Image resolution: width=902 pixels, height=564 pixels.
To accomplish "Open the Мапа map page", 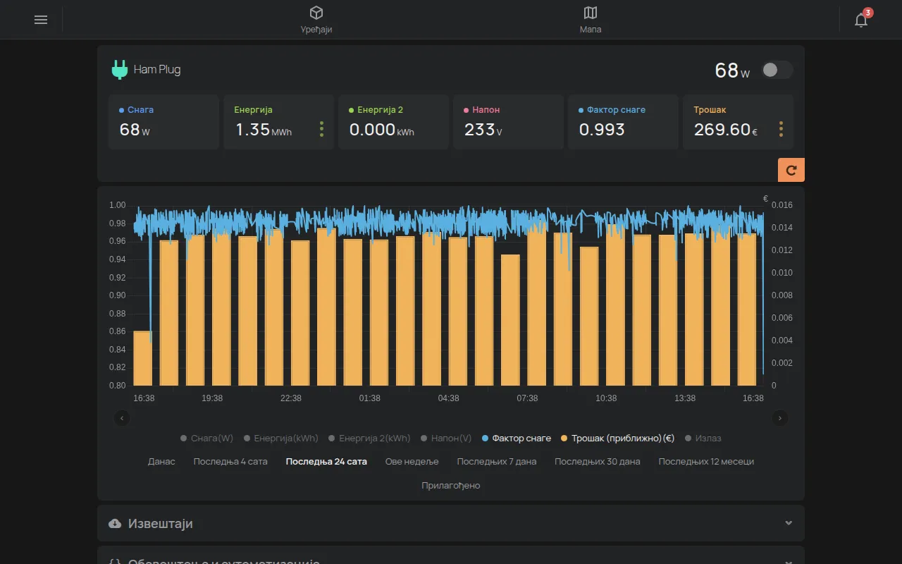I will pos(591,20).
